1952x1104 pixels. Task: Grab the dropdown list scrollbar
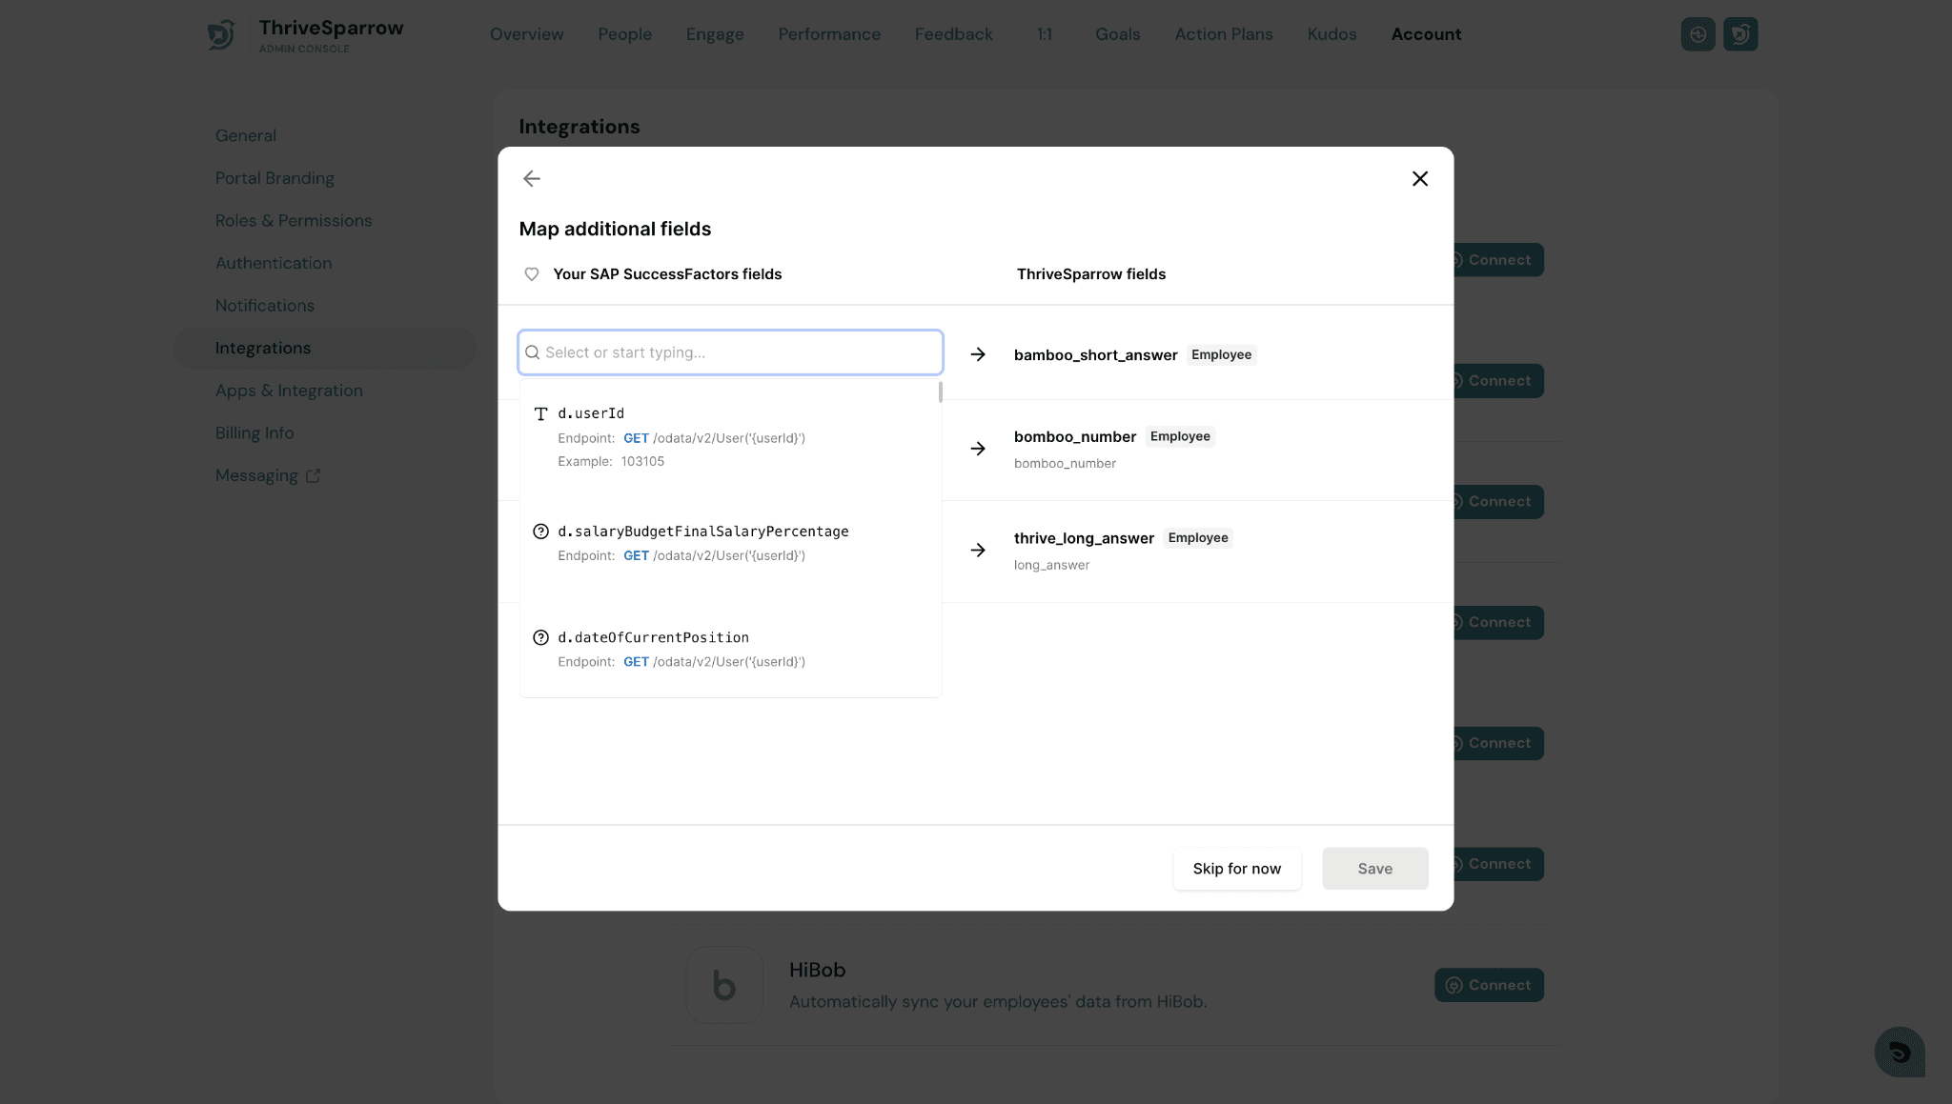pos(940,392)
